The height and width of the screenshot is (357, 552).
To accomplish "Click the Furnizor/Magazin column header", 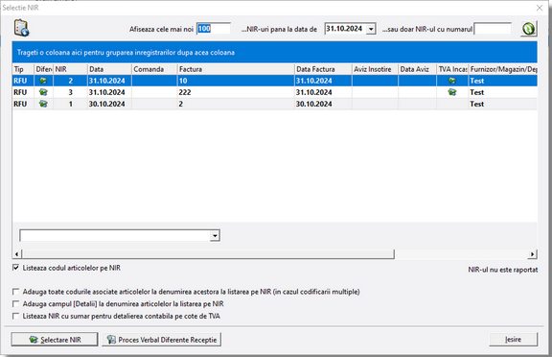I will (x=503, y=69).
